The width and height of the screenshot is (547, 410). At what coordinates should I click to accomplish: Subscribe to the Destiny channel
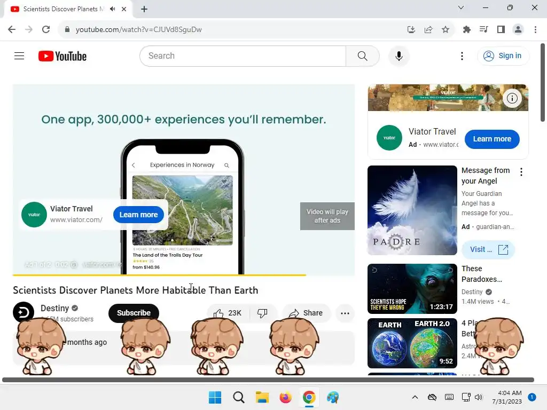pyautogui.click(x=134, y=313)
